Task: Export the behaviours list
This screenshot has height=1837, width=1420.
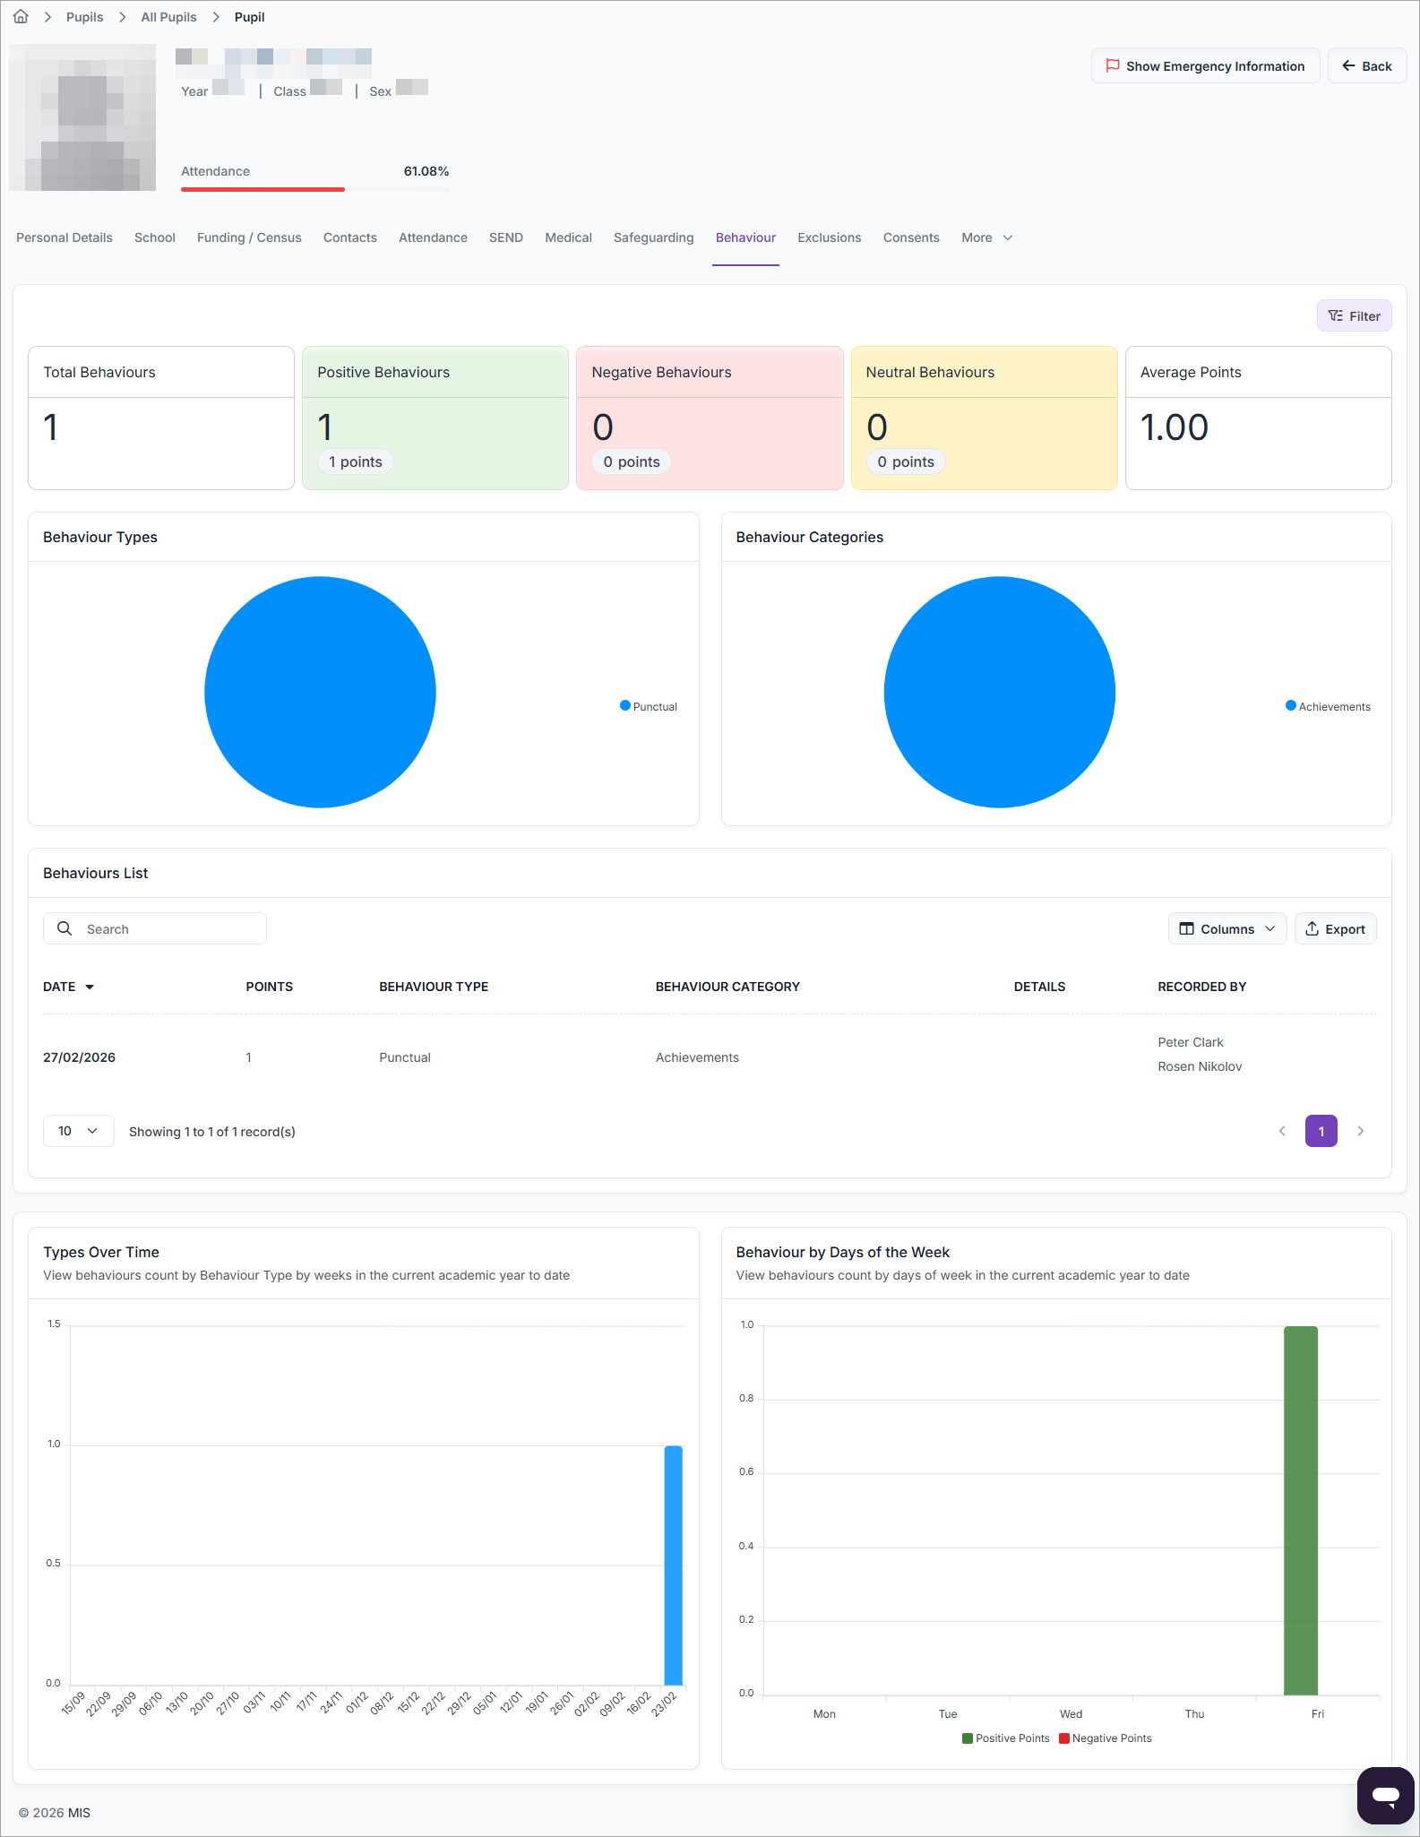Action: (x=1335, y=928)
